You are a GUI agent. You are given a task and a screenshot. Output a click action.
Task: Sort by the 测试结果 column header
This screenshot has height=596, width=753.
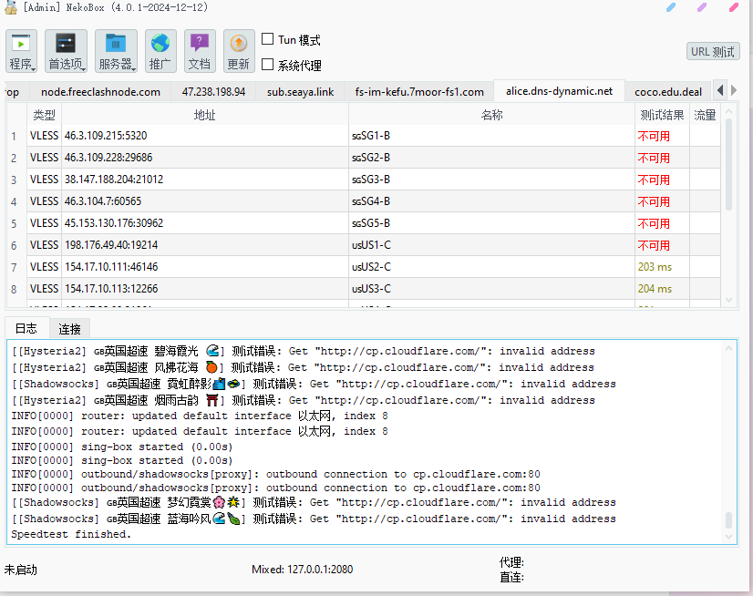[662, 115]
